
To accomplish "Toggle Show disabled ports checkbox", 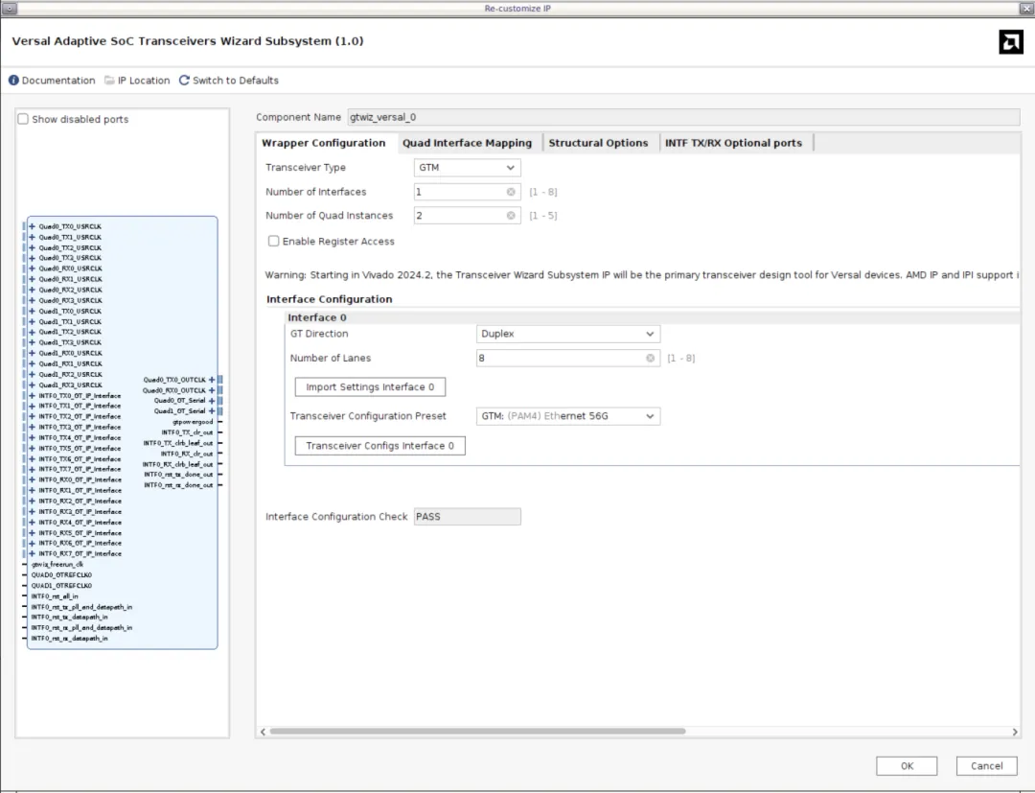I will pyautogui.click(x=23, y=119).
